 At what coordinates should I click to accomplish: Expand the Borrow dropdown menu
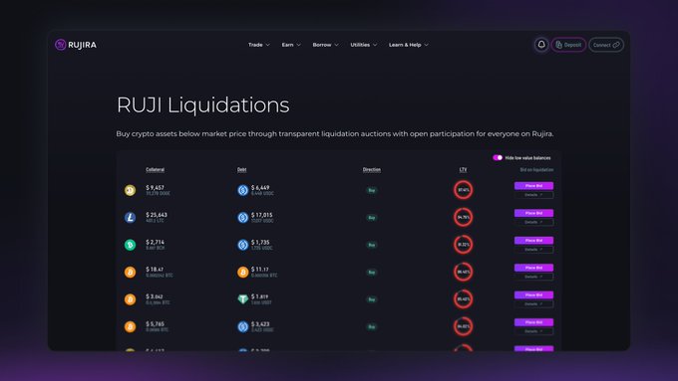326,45
